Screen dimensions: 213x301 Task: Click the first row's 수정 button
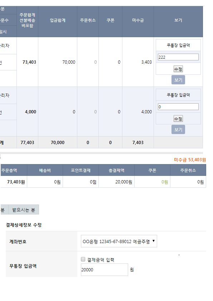tap(178, 69)
